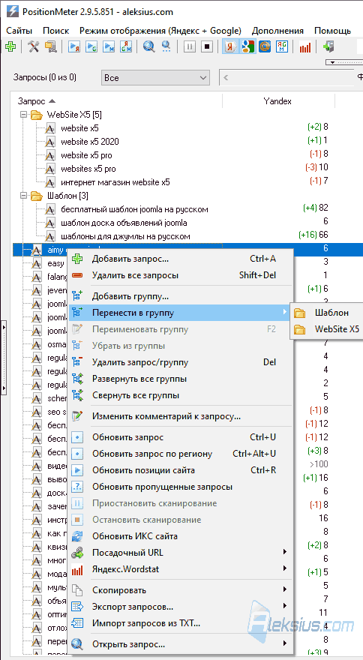This screenshot has height=660, width=363.
Task: Click the stop scanning toolbar button
Action: [207, 46]
